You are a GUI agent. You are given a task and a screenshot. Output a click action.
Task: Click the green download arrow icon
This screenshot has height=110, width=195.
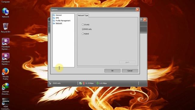(x=97, y=83)
